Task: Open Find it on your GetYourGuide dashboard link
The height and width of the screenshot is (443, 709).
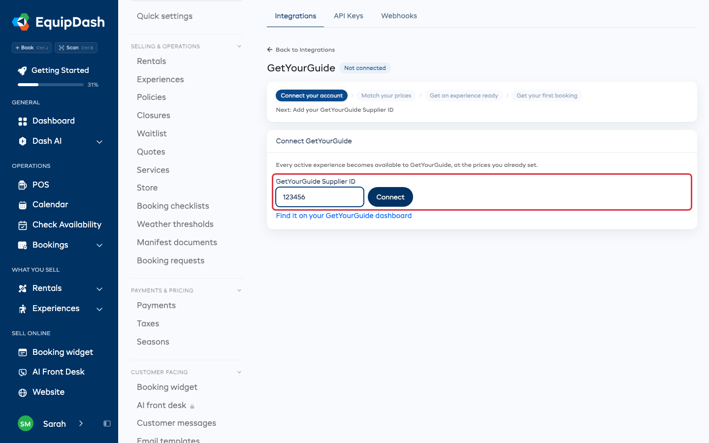Action: (x=344, y=216)
